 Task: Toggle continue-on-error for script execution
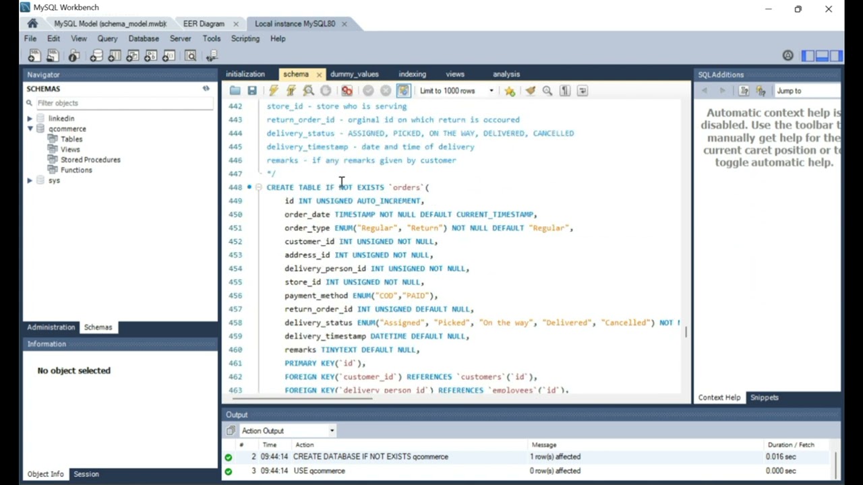pyautogui.click(x=347, y=91)
